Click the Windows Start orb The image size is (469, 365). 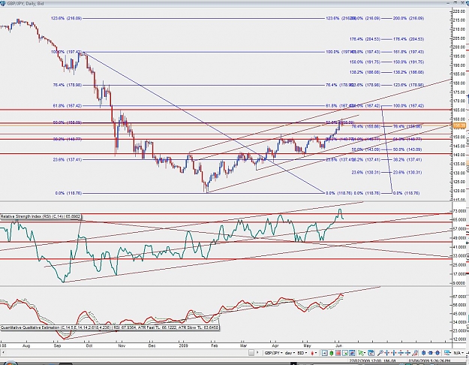(10, 363)
